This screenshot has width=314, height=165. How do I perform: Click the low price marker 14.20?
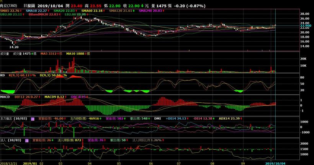14,47
